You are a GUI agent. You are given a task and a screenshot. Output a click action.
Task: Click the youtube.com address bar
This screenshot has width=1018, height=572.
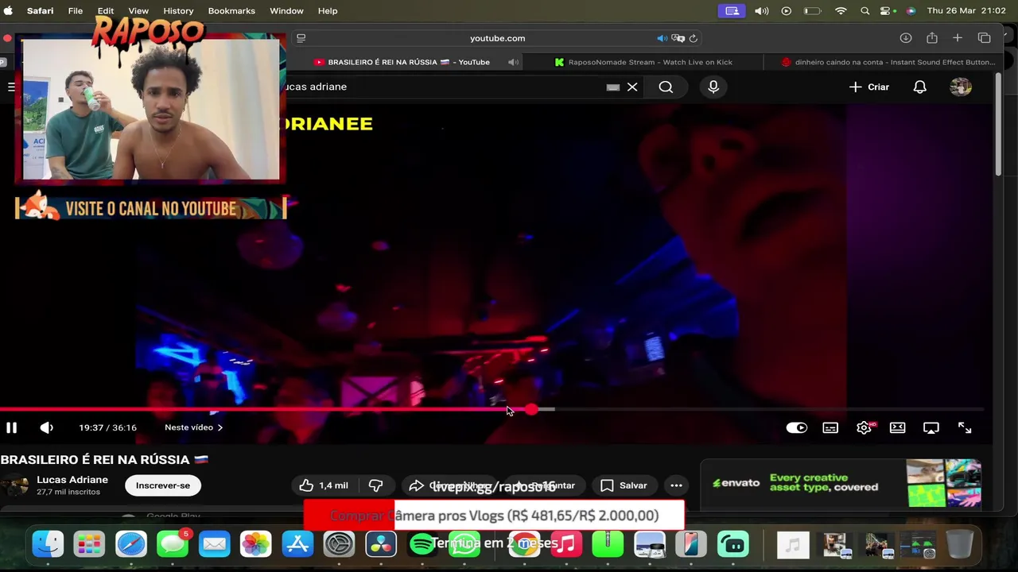click(497, 38)
